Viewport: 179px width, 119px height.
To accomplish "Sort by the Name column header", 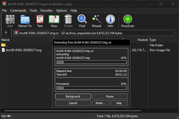I will (5, 40).
